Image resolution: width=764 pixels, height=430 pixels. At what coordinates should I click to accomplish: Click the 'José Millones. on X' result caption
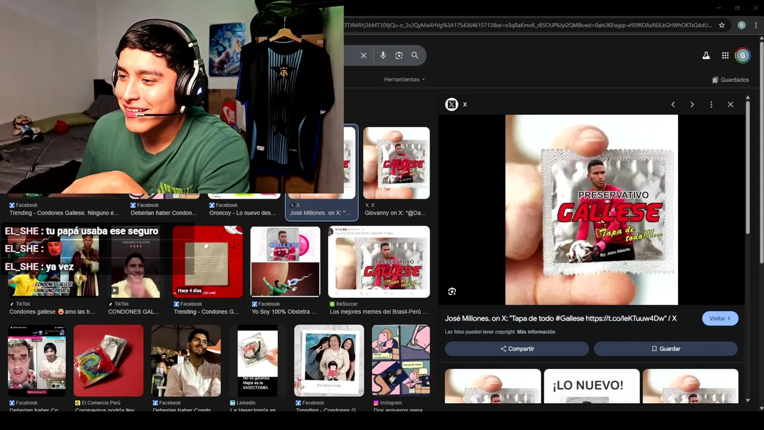(x=320, y=213)
